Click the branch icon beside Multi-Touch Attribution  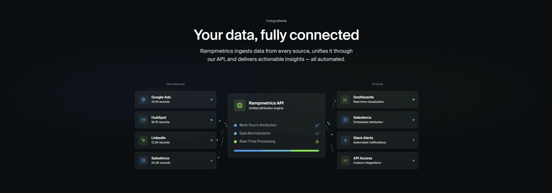(x=317, y=125)
